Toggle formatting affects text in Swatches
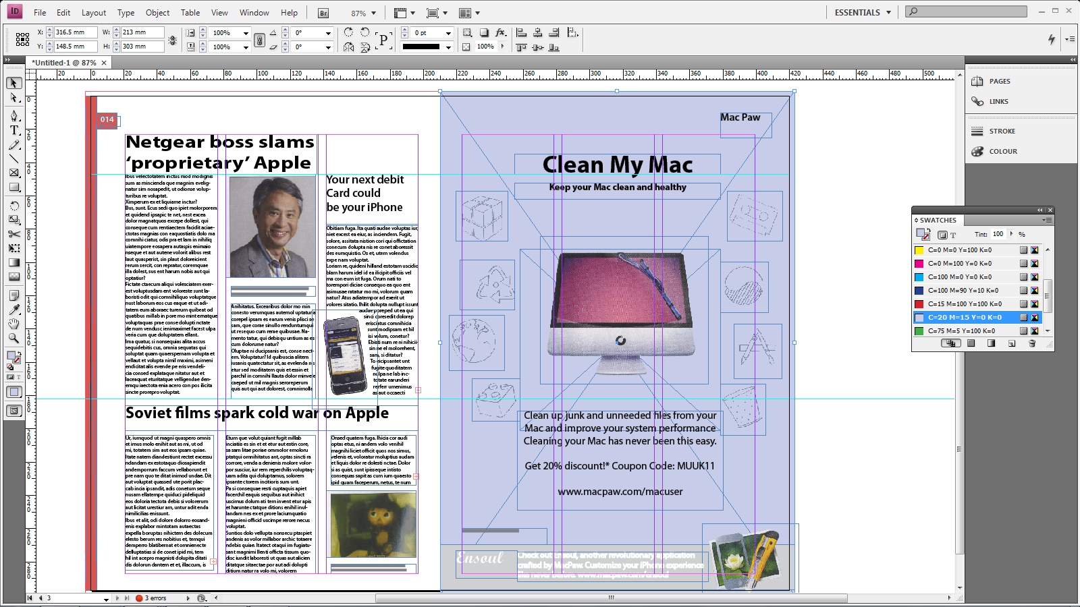 (953, 235)
